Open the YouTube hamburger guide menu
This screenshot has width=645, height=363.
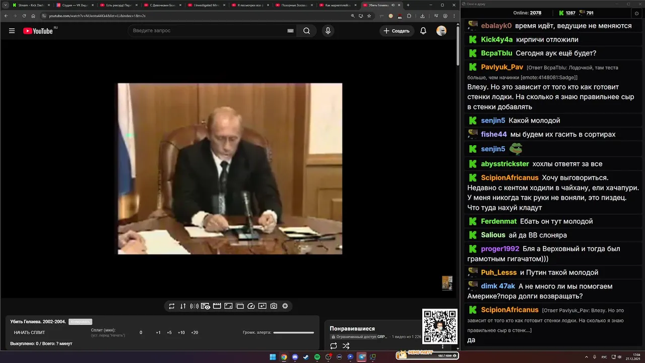coord(12,31)
